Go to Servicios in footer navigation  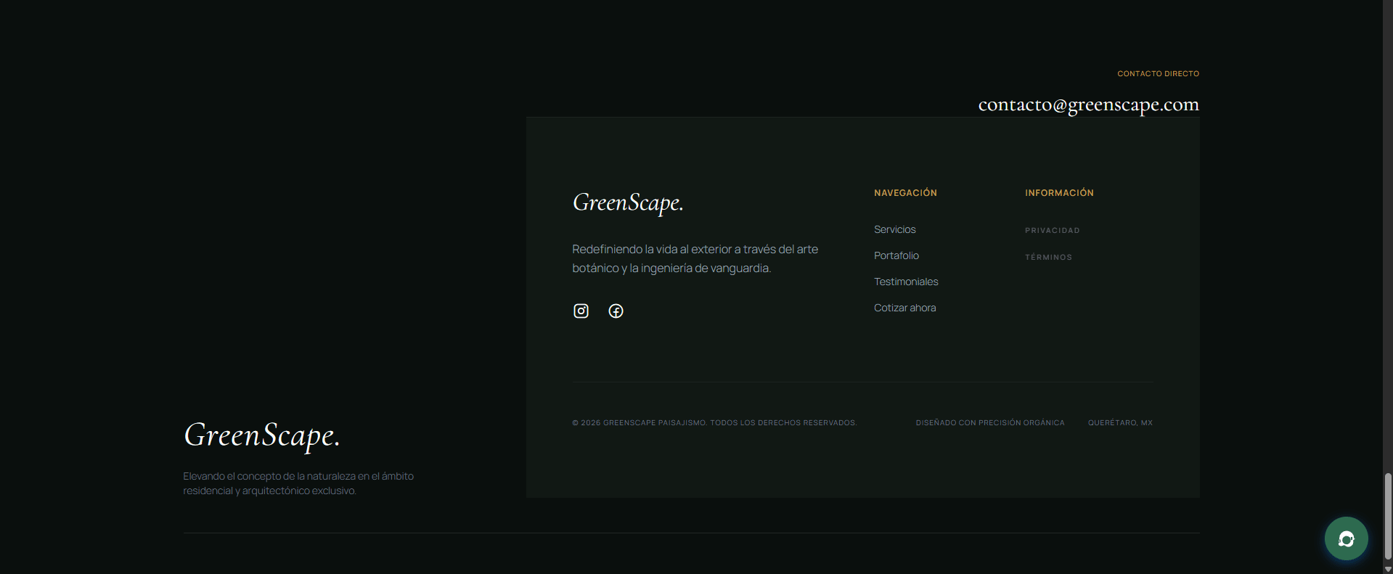[x=894, y=229]
